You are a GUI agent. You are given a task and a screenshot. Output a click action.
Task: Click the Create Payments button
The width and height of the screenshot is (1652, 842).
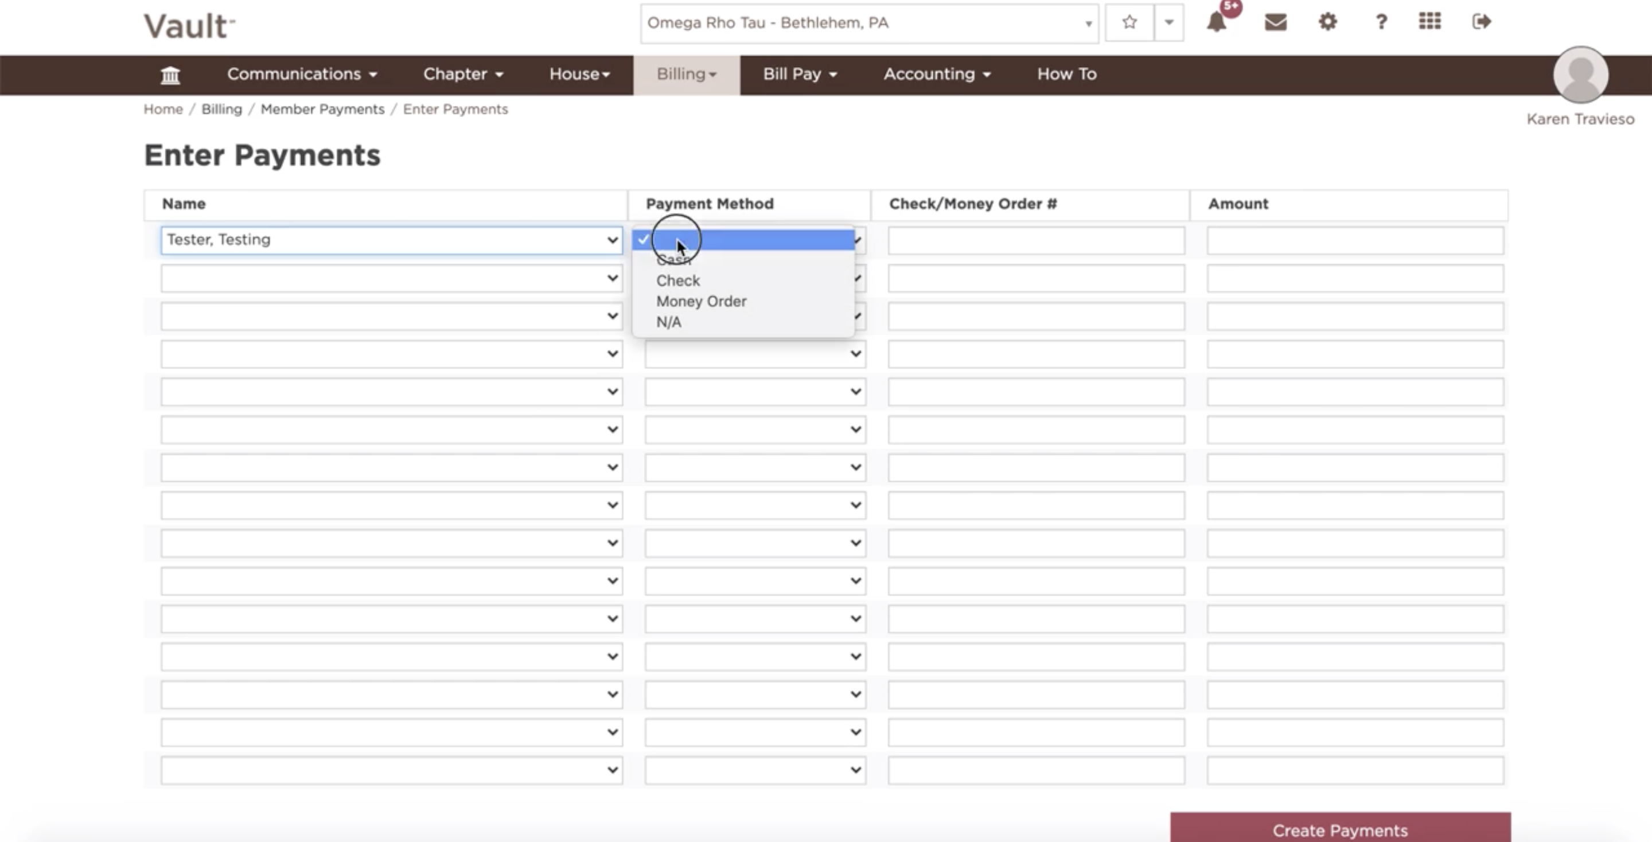click(1340, 830)
